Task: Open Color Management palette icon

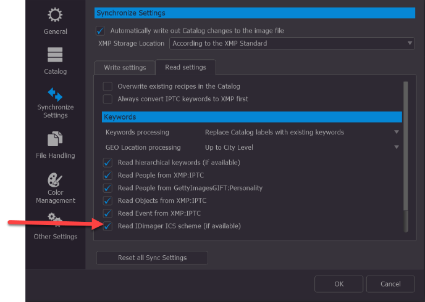Action: point(55,180)
